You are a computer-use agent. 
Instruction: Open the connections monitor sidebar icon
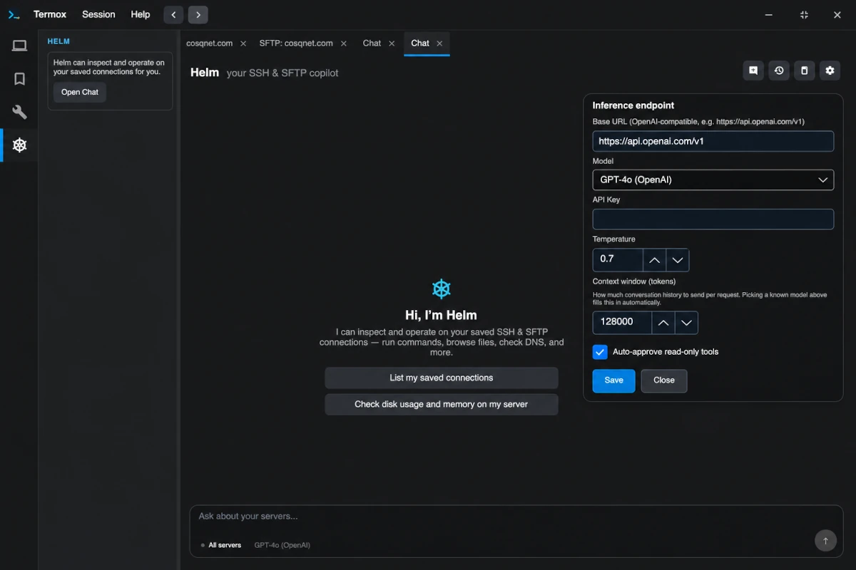click(19, 46)
